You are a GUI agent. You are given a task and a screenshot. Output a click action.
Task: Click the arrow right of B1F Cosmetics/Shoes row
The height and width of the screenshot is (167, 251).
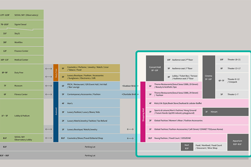point(130,138)
